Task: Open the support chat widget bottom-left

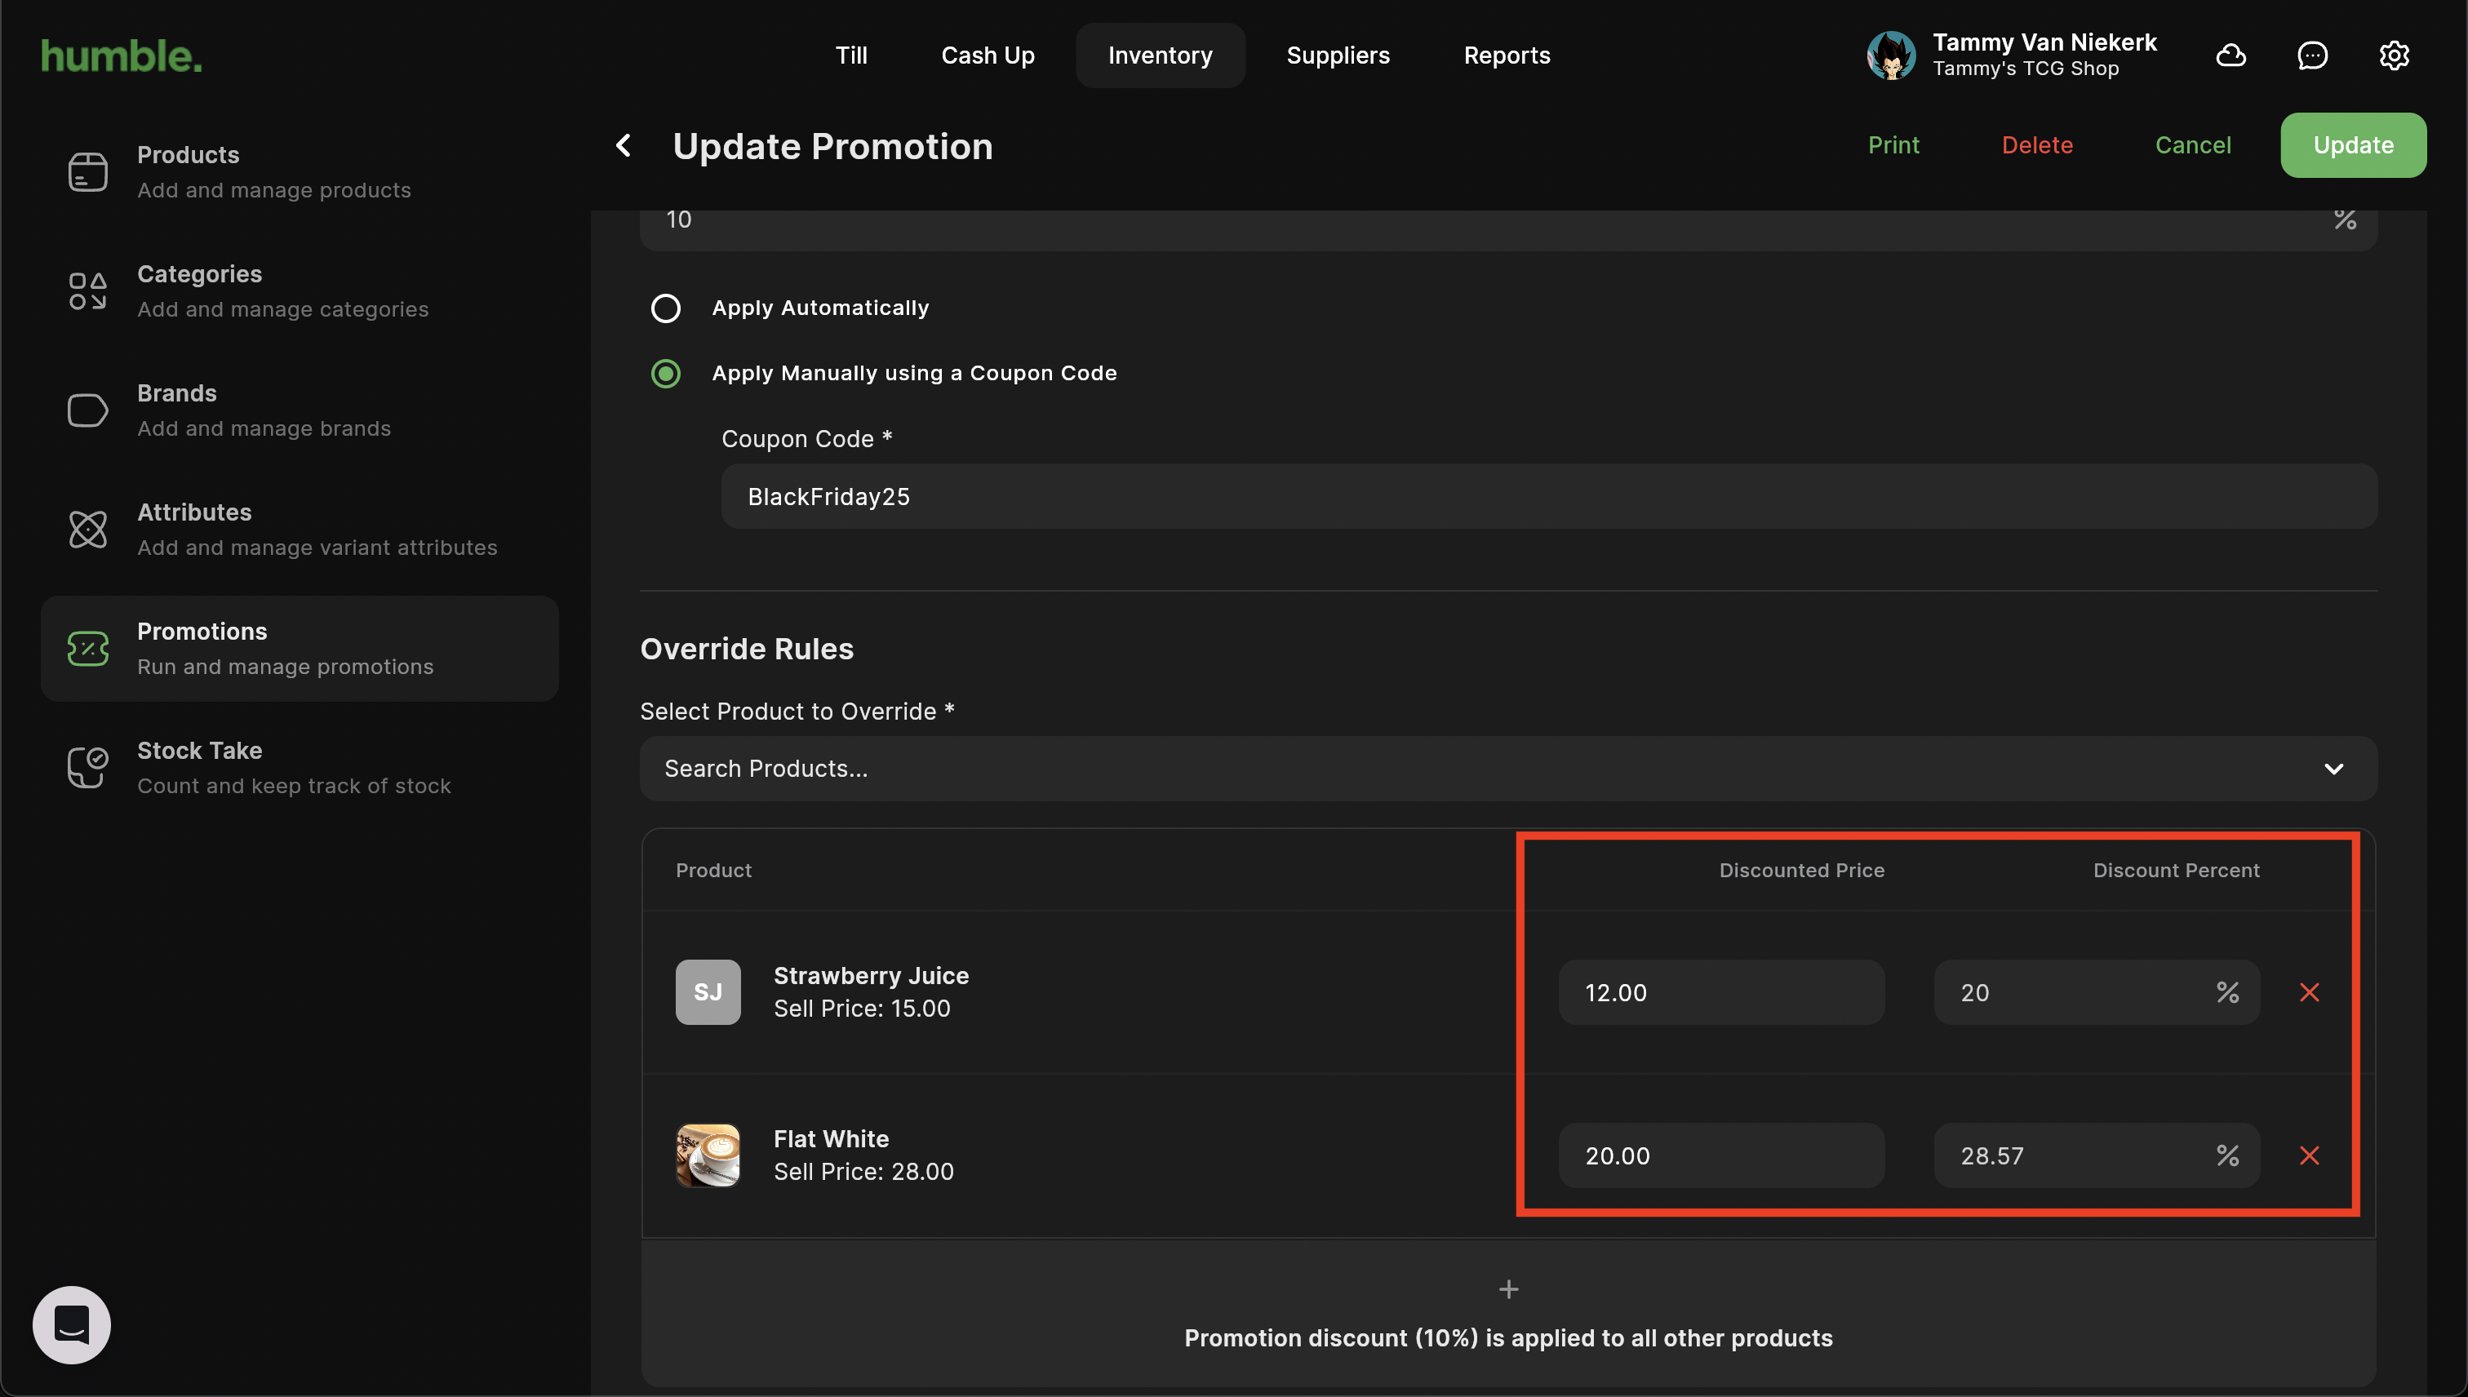Action: [72, 1324]
